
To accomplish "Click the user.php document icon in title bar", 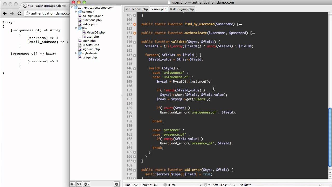I will coord(169,2).
